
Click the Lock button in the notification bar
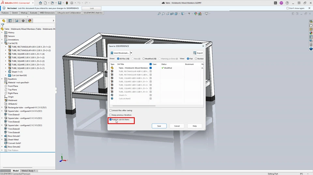click(x=92, y=8)
